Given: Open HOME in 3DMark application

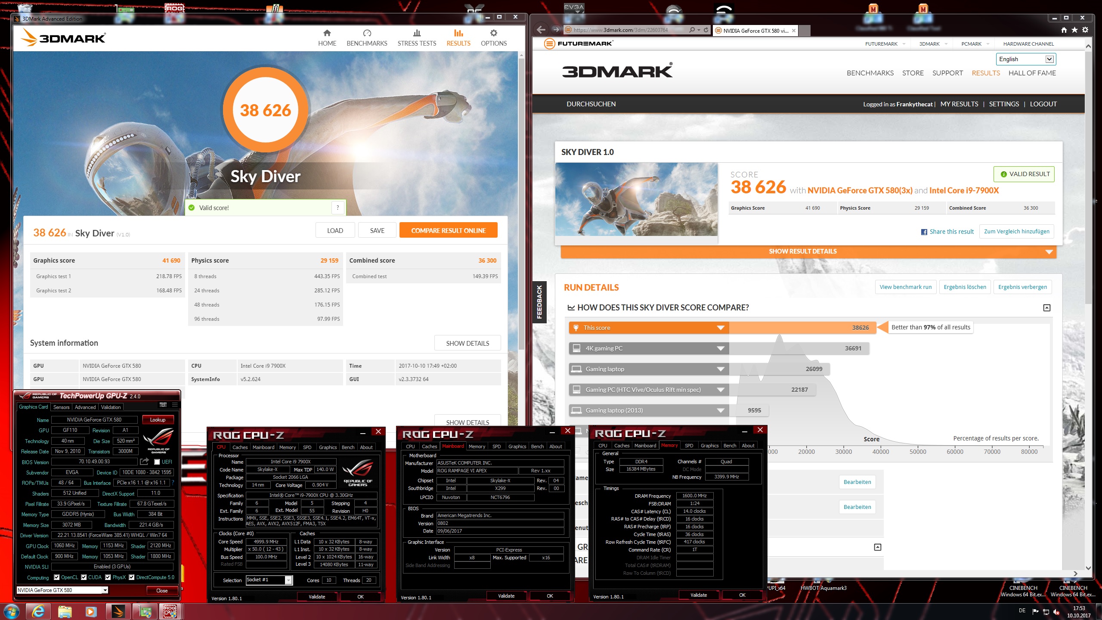Looking at the screenshot, I should point(327,38).
